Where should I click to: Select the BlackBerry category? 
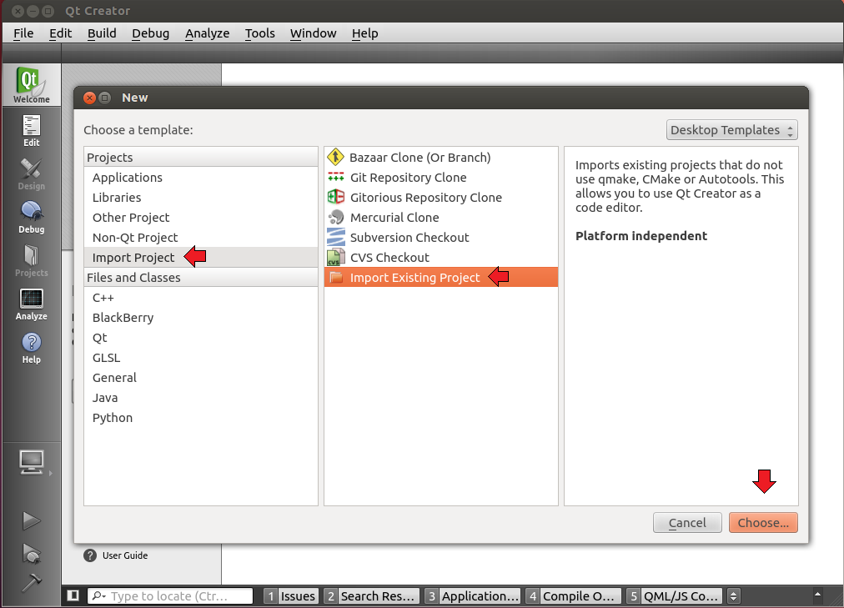201,317
